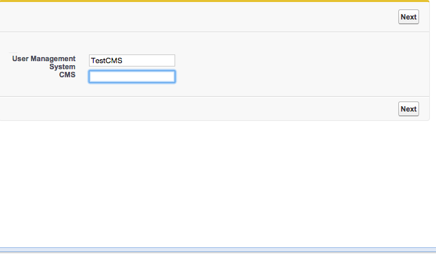Screen dimensions: 436x254
Task: Click the word System in the label
Action: coord(62,67)
